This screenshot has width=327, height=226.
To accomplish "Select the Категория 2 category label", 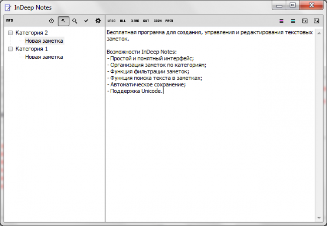I will tap(32, 33).
